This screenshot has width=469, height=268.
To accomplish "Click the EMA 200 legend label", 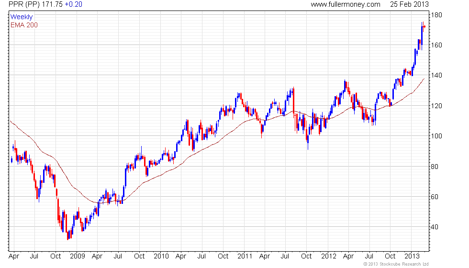I will click(24, 25).
